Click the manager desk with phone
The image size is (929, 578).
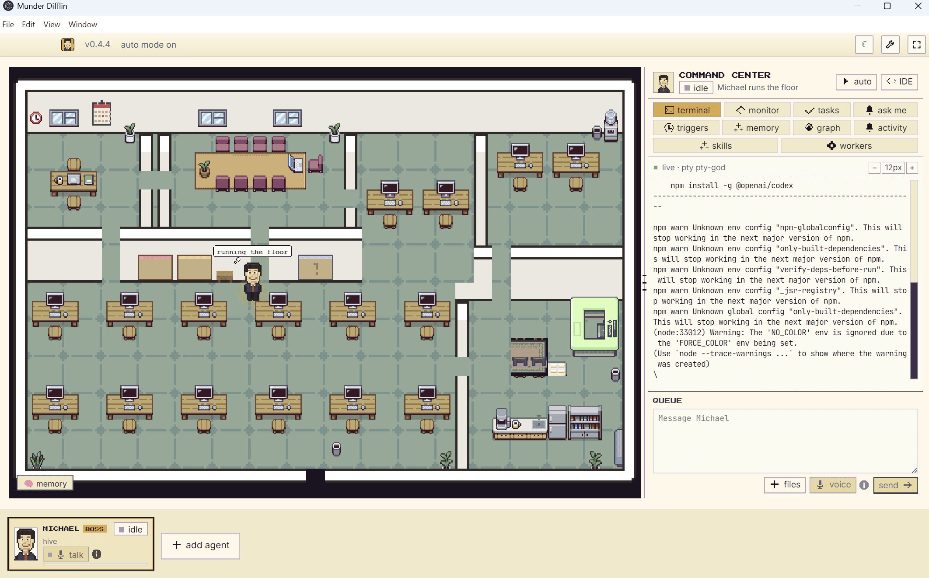click(73, 182)
